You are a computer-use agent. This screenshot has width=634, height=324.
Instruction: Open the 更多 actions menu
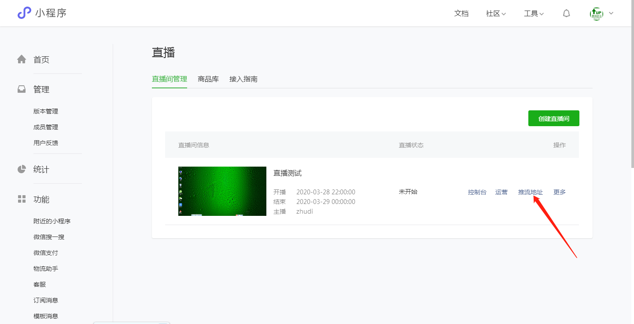coord(559,192)
